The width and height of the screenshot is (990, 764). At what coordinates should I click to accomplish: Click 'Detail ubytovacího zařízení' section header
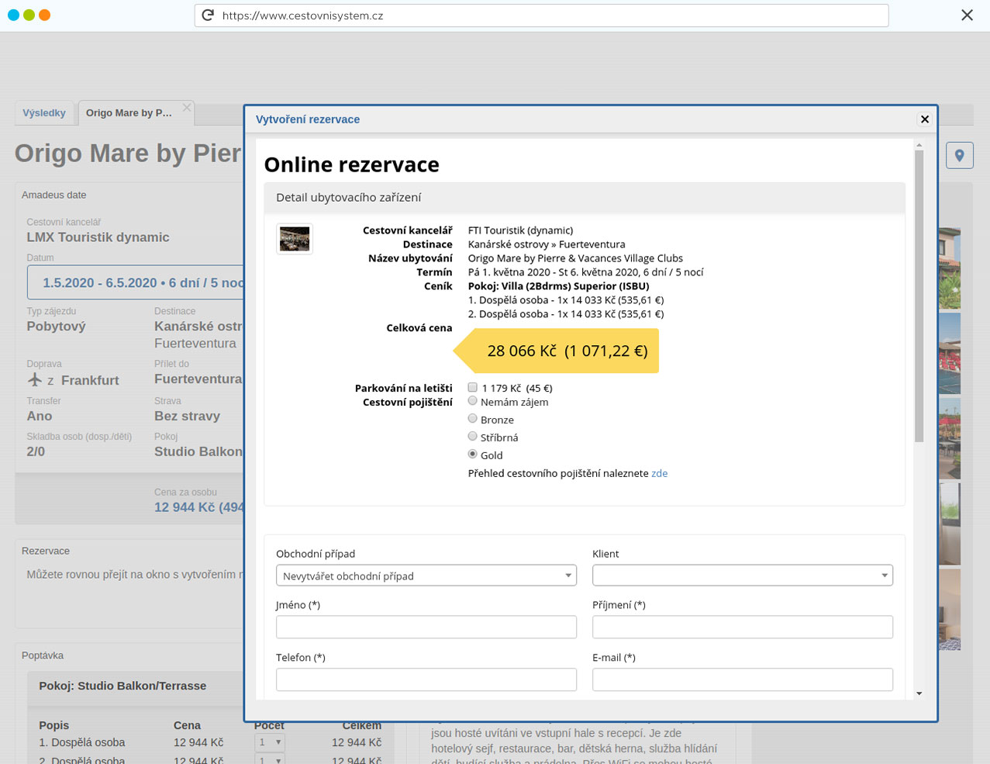(585, 198)
